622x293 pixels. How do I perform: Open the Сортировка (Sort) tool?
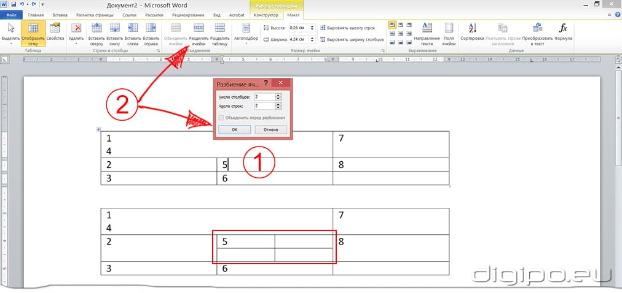pyautogui.click(x=472, y=29)
